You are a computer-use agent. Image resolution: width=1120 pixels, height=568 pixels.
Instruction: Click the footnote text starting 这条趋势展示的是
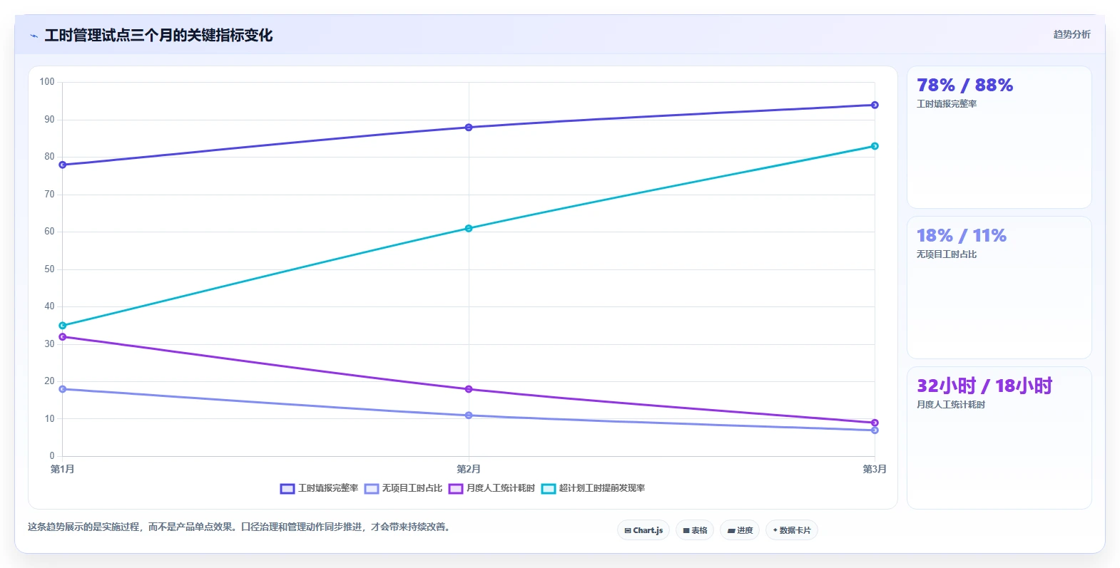pos(240,527)
